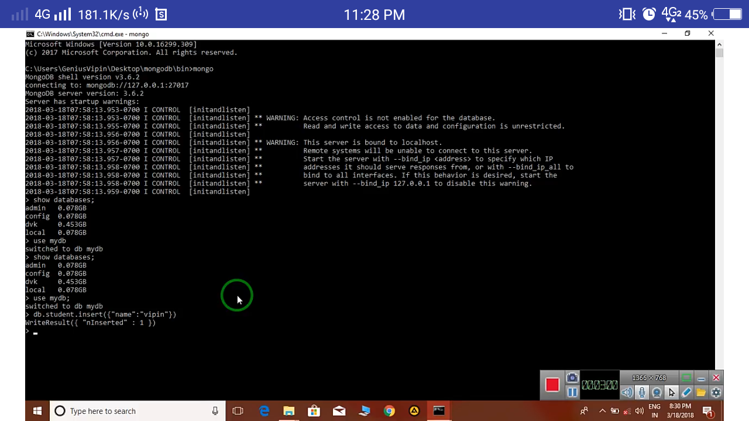
Task: Click the cmd window scrollbar up arrow
Action: click(719, 44)
